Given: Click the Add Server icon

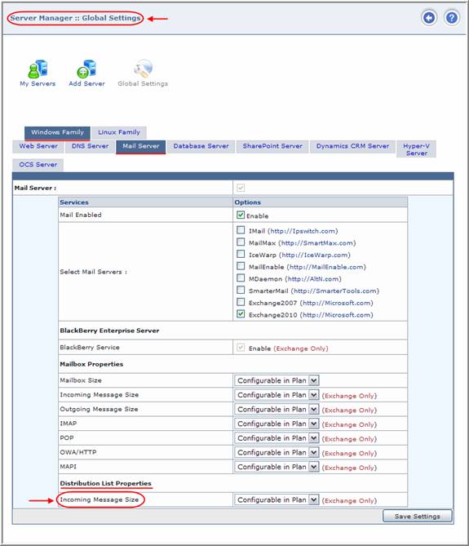Looking at the screenshot, I should tap(86, 69).
